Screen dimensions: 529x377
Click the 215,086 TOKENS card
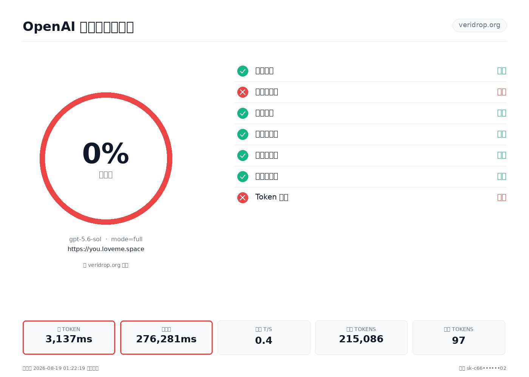tap(361, 337)
